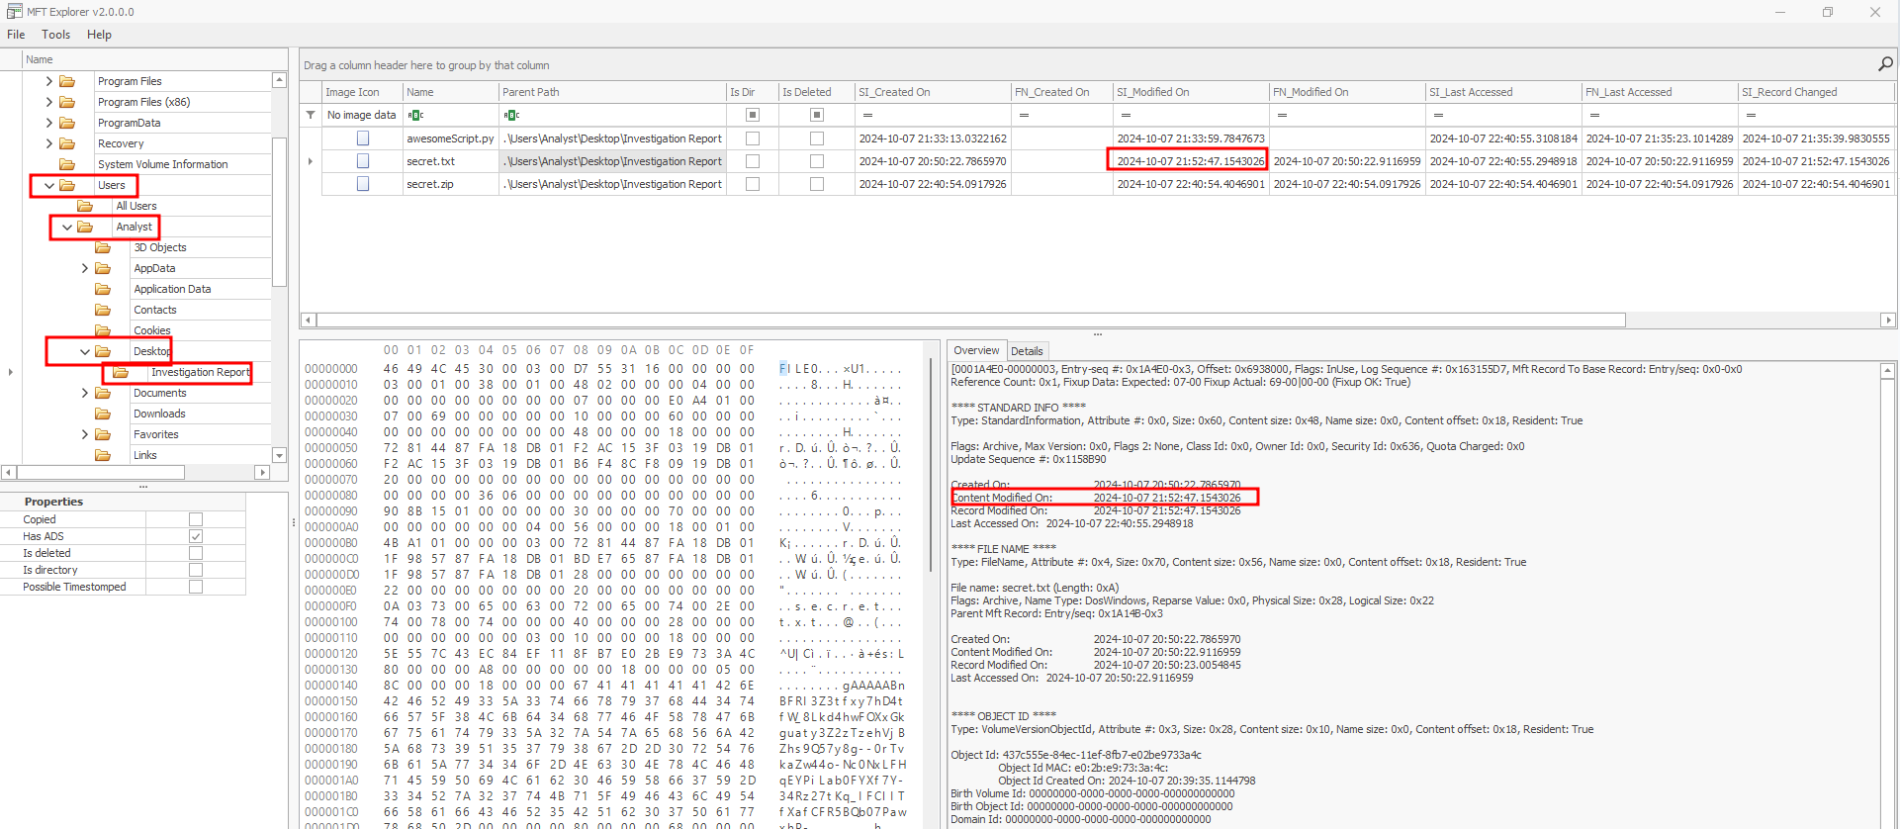
Task: Click the Investigation Report folder icon
Action: pyautogui.click(x=121, y=372)
